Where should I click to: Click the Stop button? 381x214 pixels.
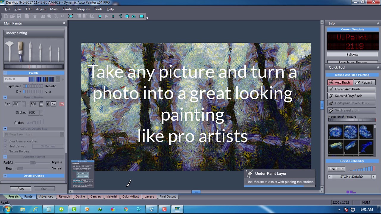click(21, 189)
